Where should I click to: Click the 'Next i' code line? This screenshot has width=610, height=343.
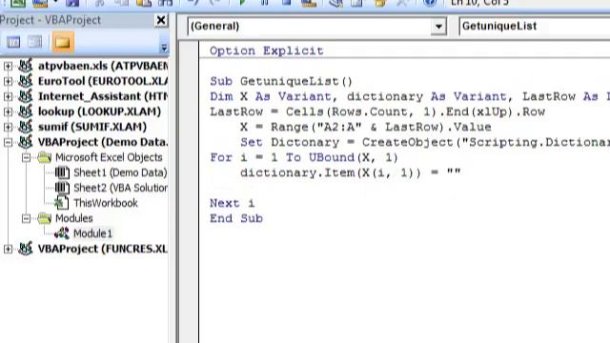click(233, 203)
